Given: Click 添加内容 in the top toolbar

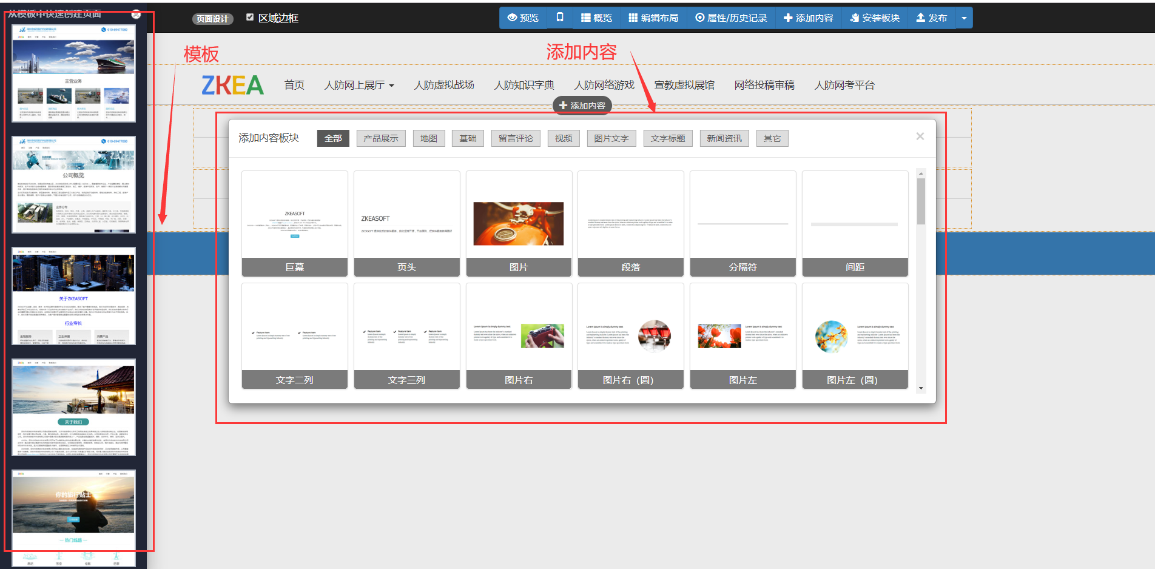Looking at the screenshot, I should click(809, 18).
